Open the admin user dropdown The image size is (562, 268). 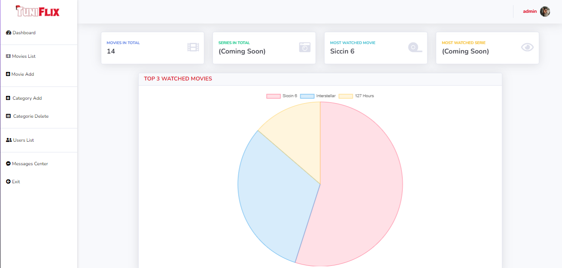(530, 12)
